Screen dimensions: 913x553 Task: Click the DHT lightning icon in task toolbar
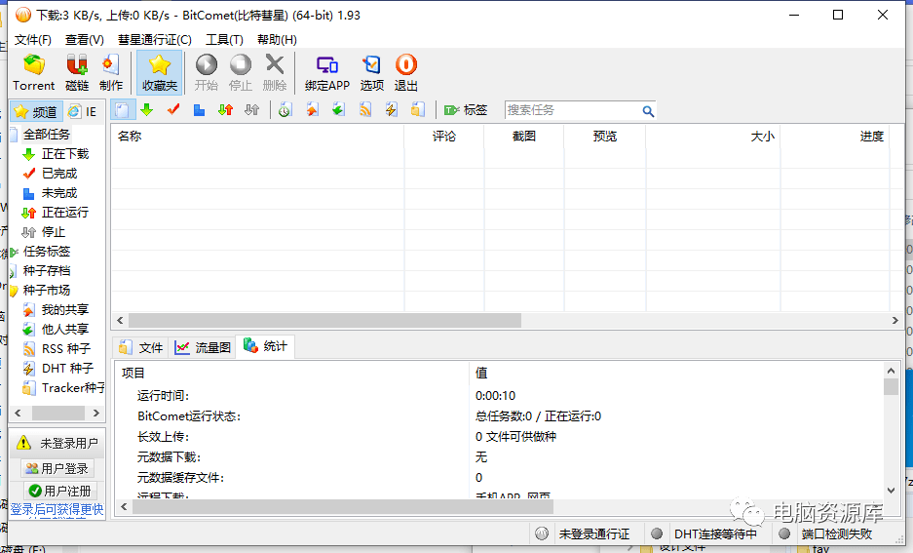coord(392,109)
